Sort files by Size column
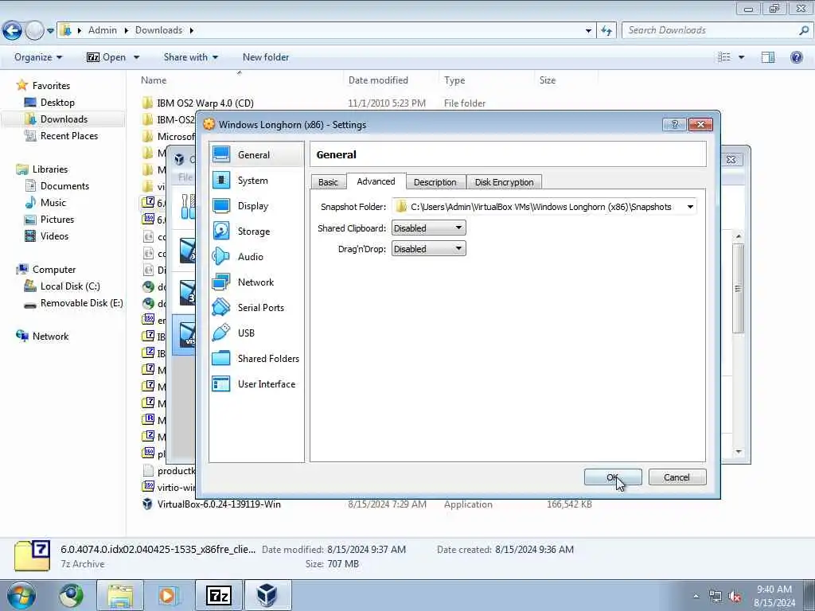 [x=548, y=80]
